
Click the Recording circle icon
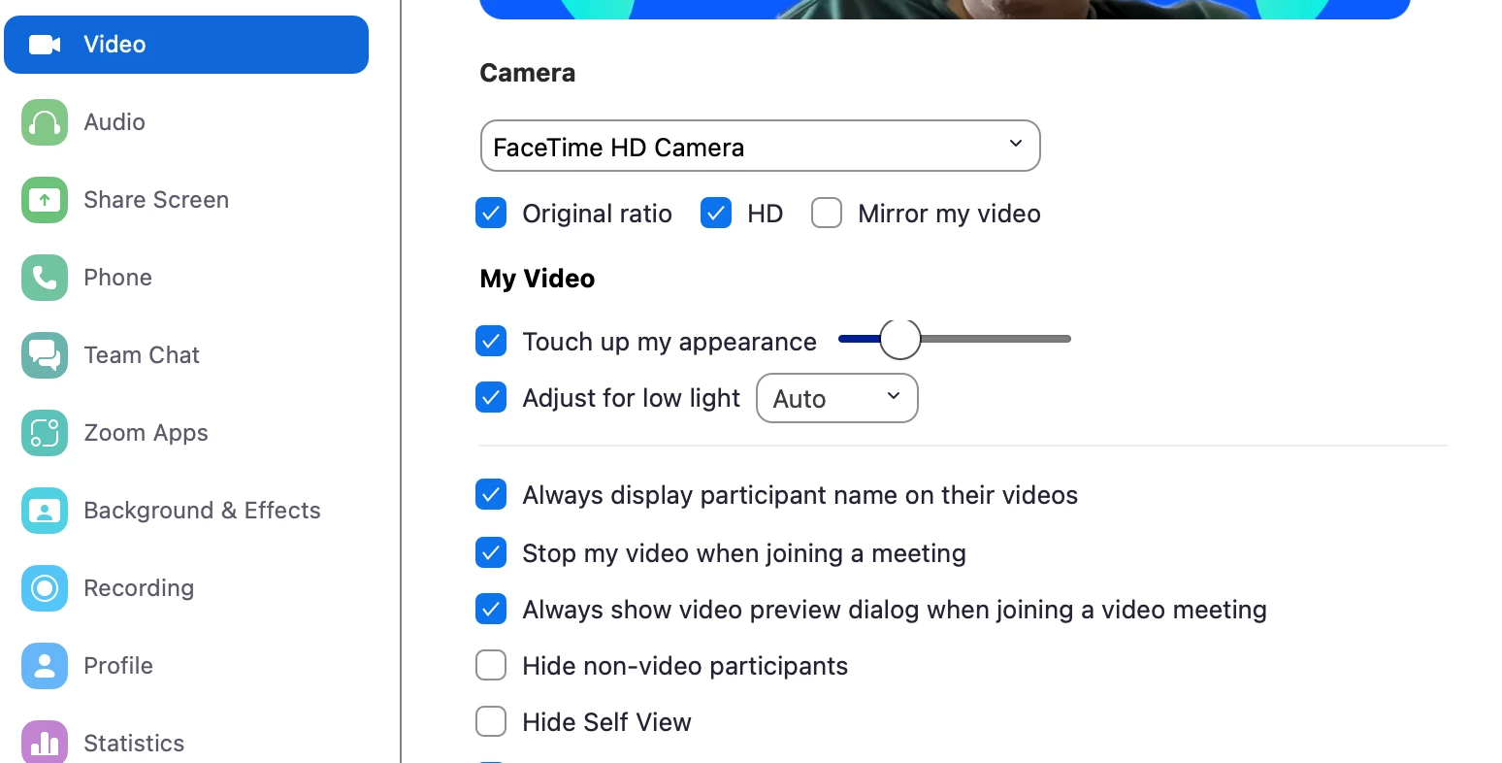tap(45, 588)
